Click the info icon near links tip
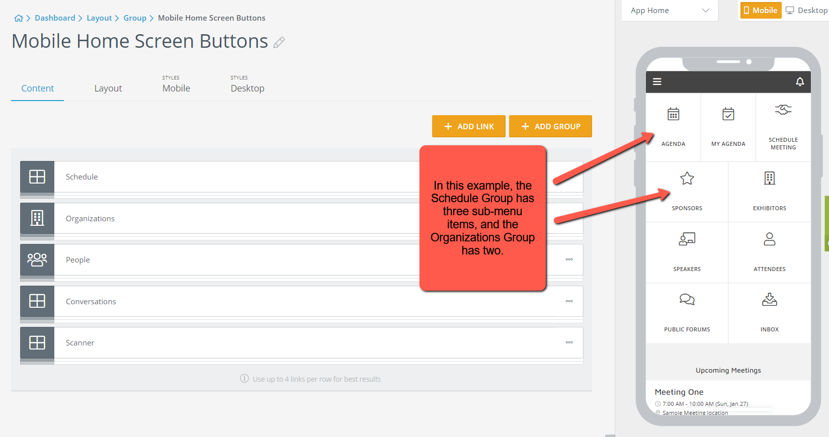 (x=244, y=378)
